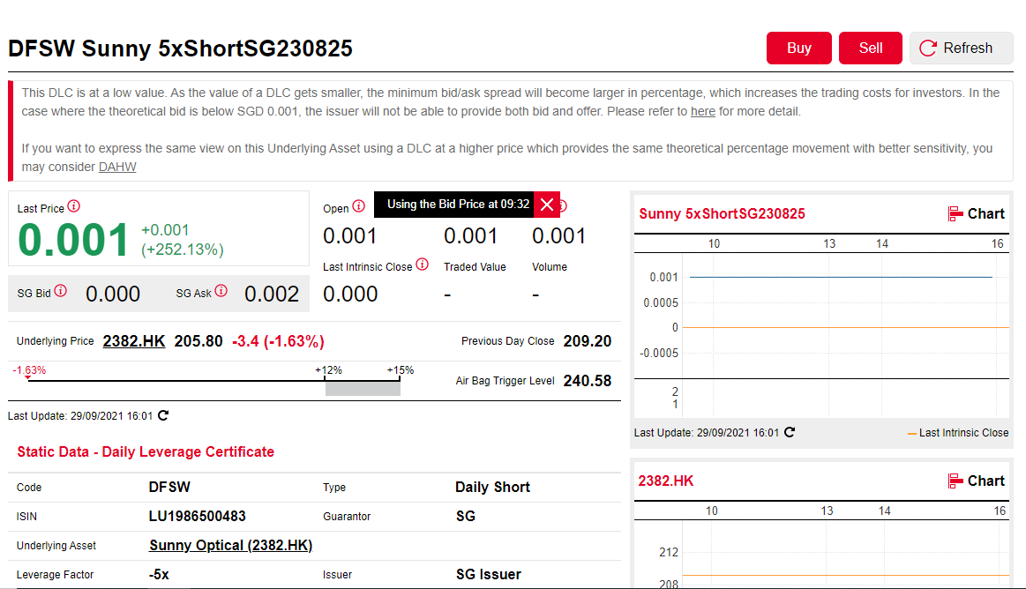Open Chart for 2382.HK panel

(x=977, y=481)
